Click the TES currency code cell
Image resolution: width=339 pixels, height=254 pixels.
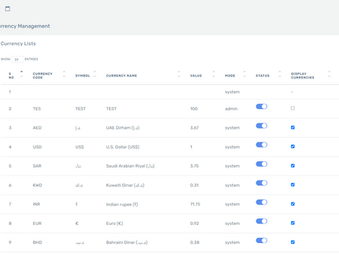point(37,109)
